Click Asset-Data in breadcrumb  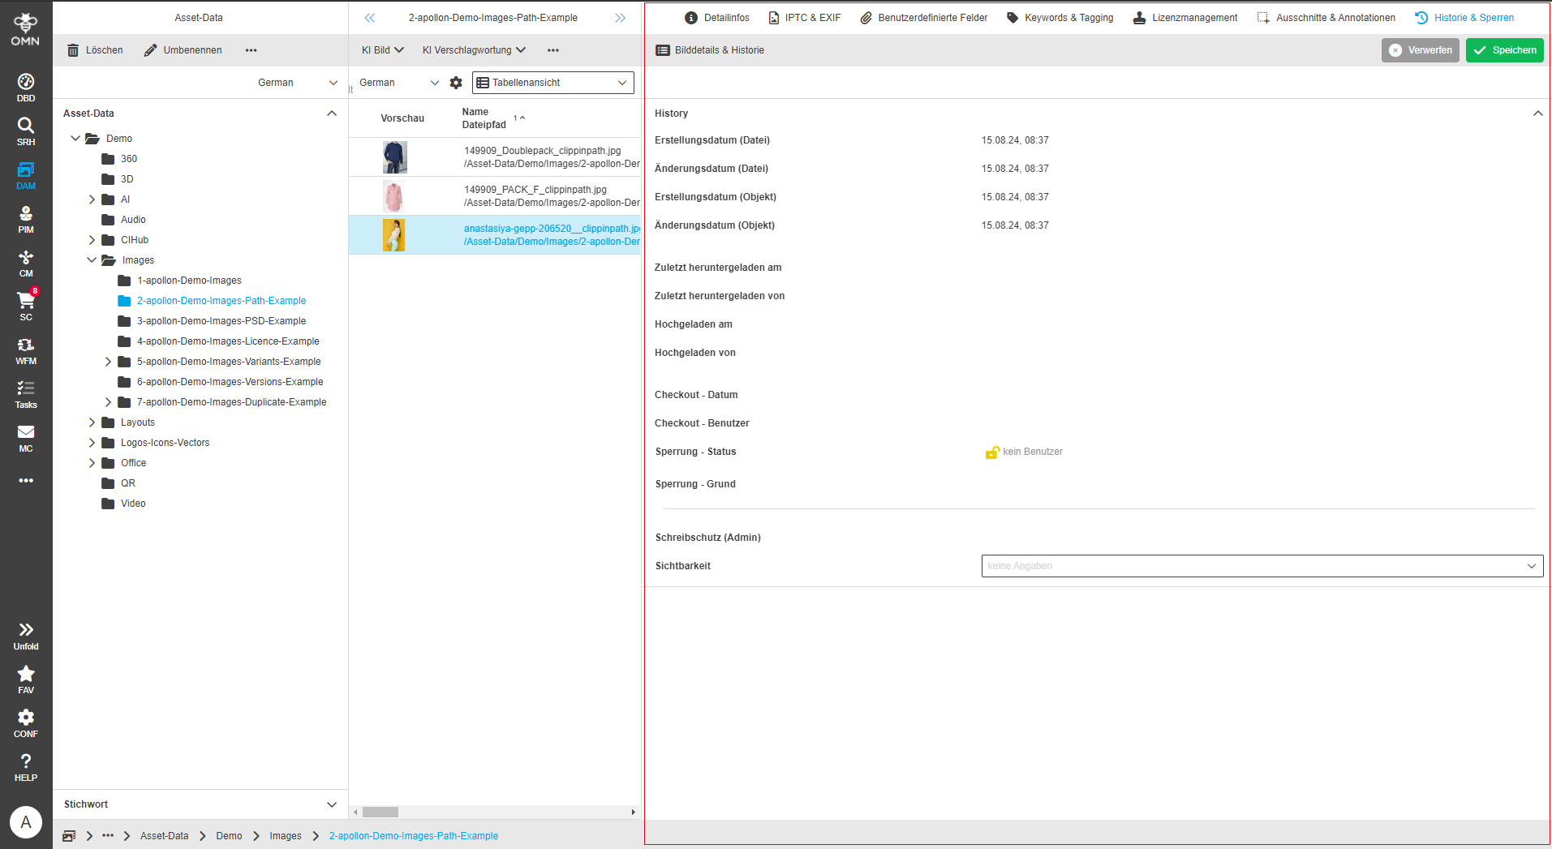[x=164, y=836]
